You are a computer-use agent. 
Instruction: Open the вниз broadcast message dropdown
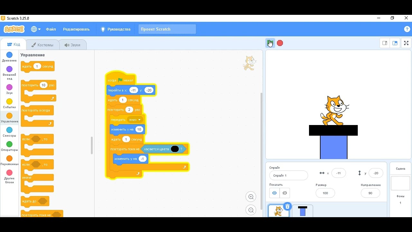(x=135, y=120)
